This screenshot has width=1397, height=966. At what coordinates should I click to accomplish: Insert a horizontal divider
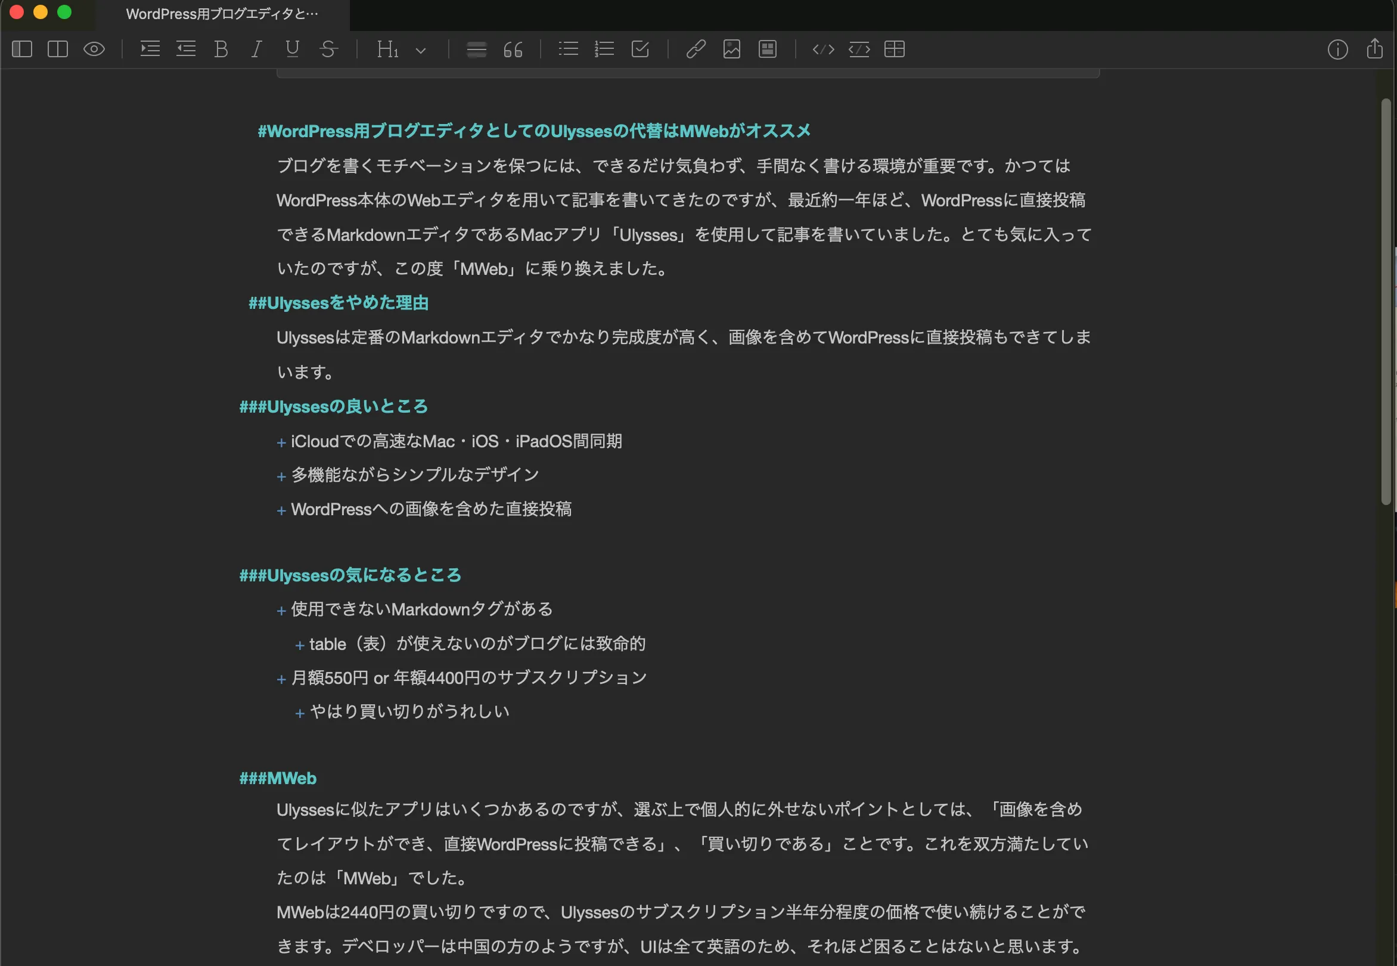click(x=476, y=49)
